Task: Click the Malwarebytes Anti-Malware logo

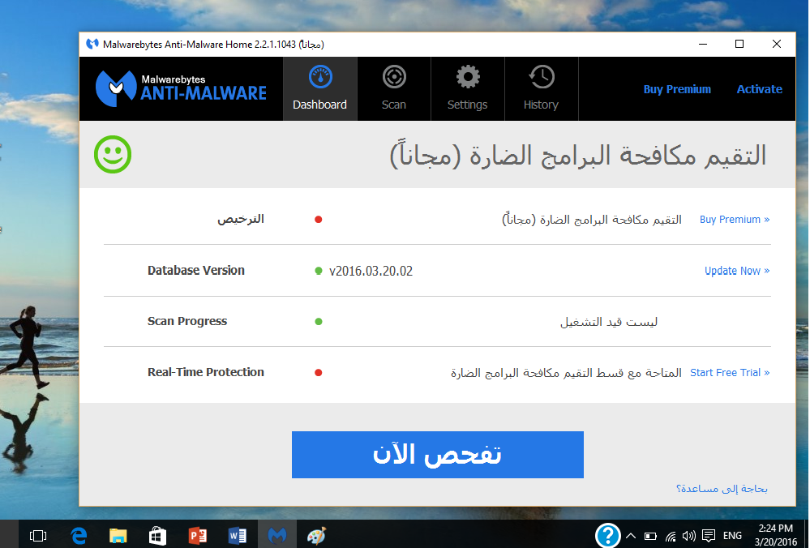Action: [182, 89]
